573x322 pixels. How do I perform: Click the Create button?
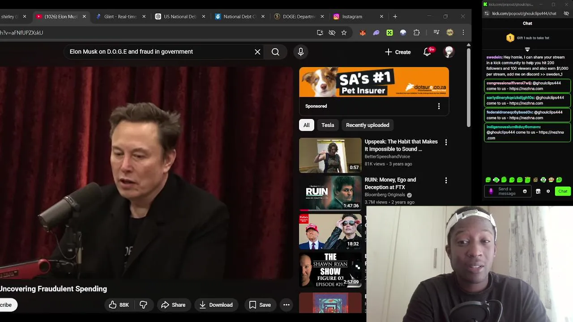click(398, 52)
